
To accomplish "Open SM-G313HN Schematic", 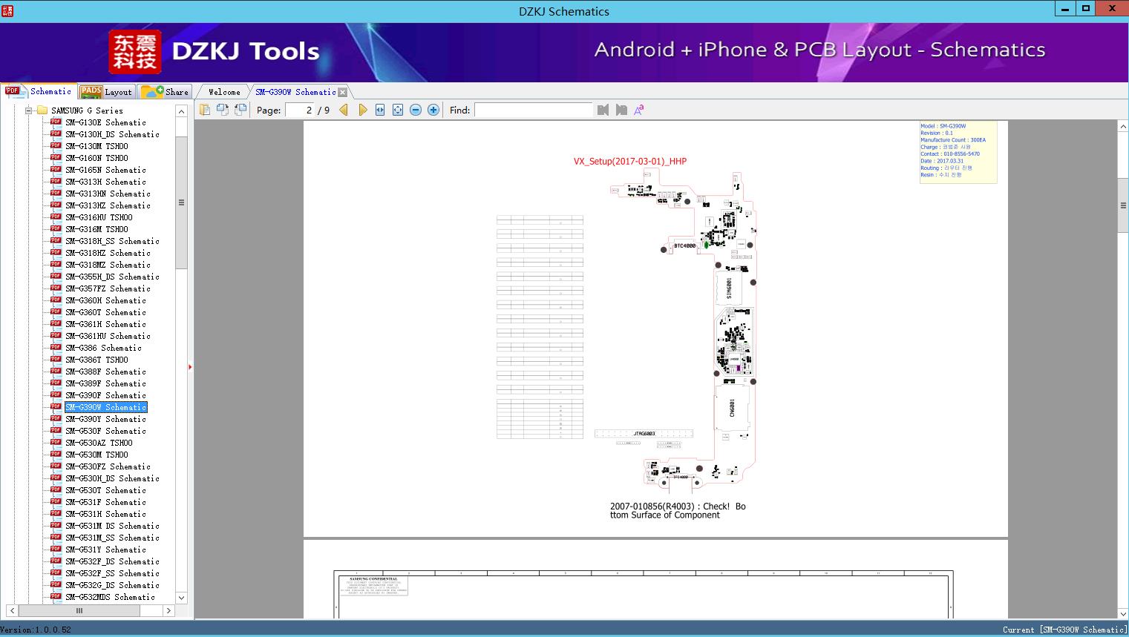I will [x=108, y=194].
